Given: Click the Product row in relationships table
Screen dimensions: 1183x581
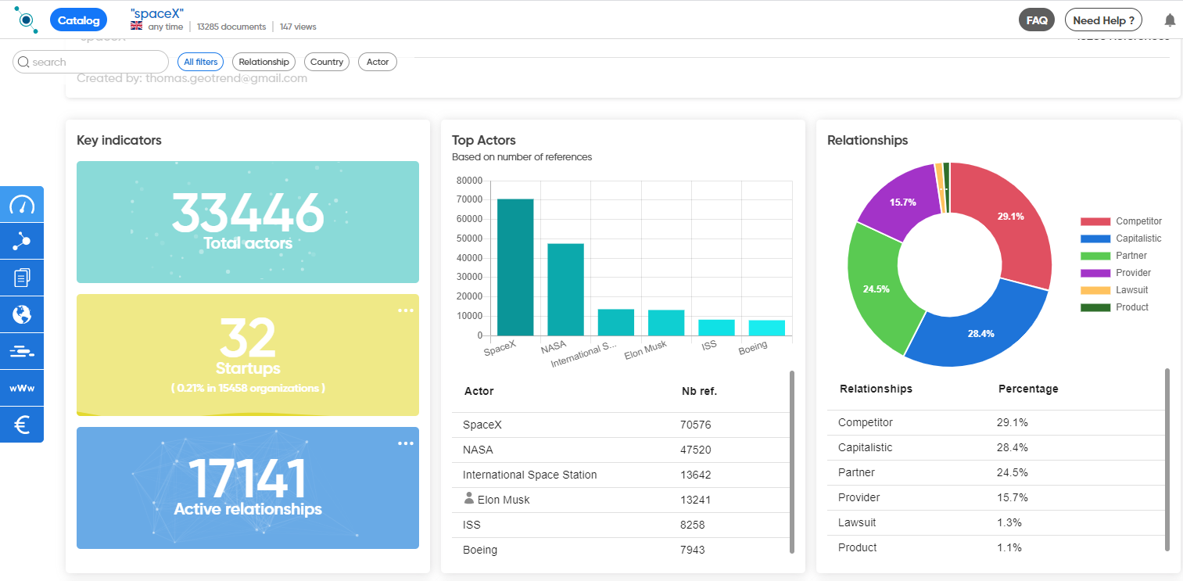Looking at the screenshot, I should click(x=996, y=547).
